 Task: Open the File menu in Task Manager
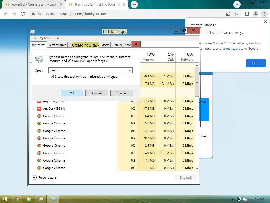pos(34,38)
